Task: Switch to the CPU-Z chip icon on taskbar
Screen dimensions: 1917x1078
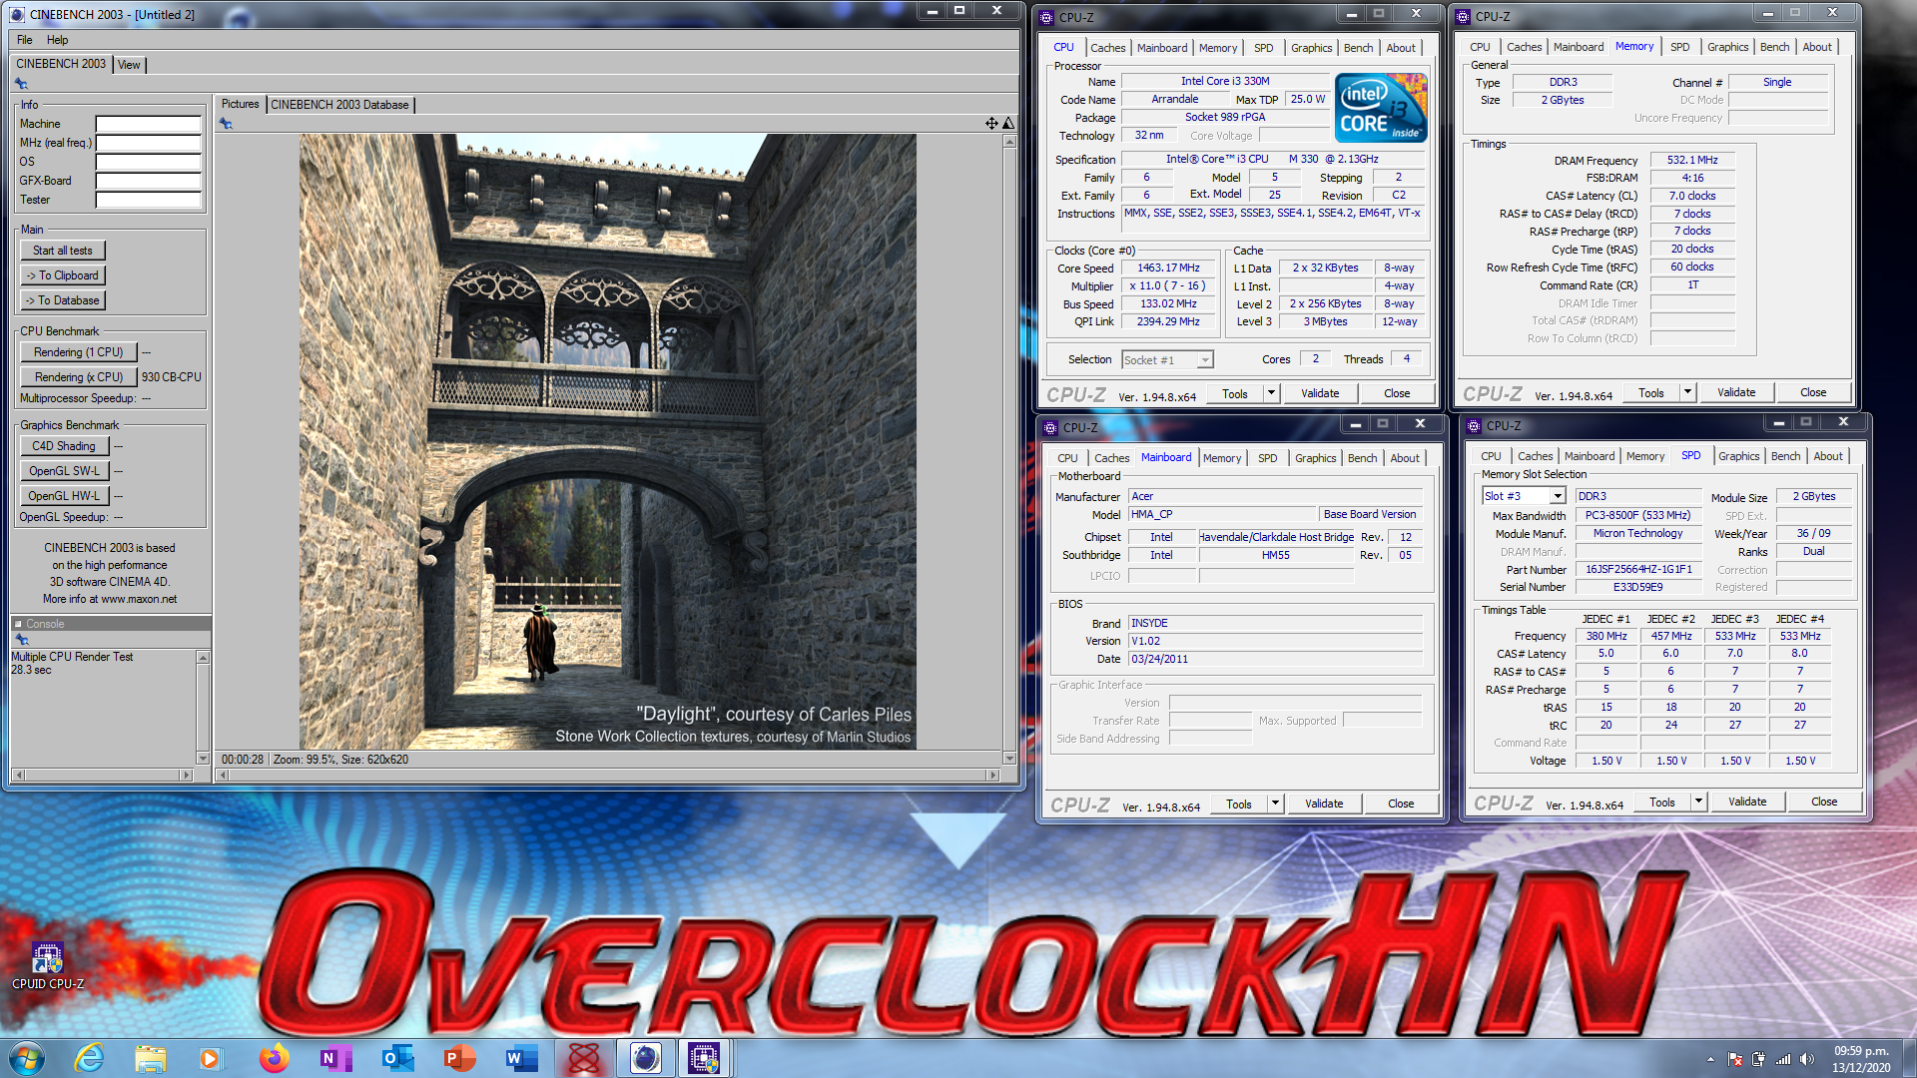Action: tap(703, 1057)
